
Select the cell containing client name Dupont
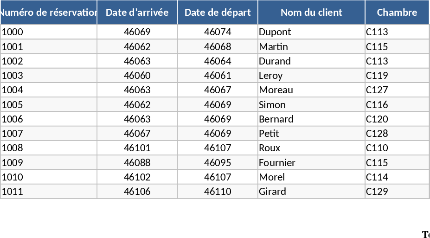[x=311, y=32]
